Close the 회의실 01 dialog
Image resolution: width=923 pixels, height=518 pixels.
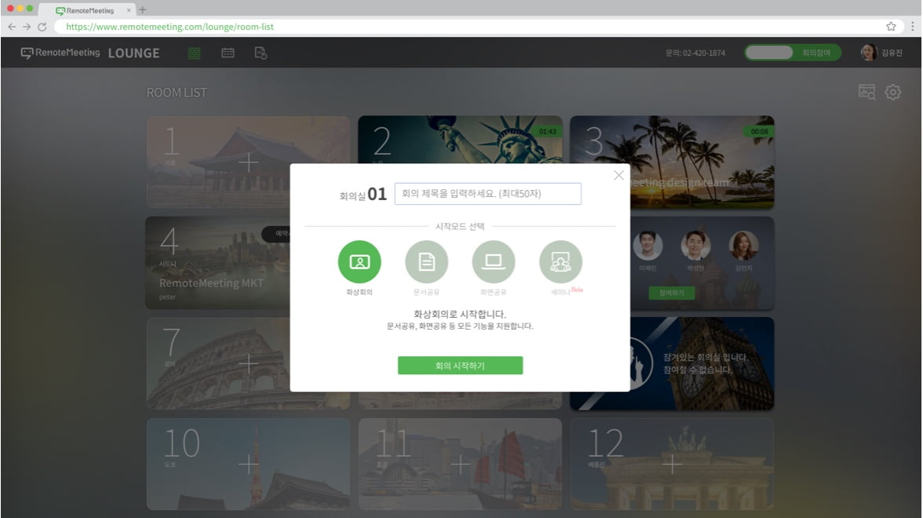pyautogui.click(x=618, y=176)
